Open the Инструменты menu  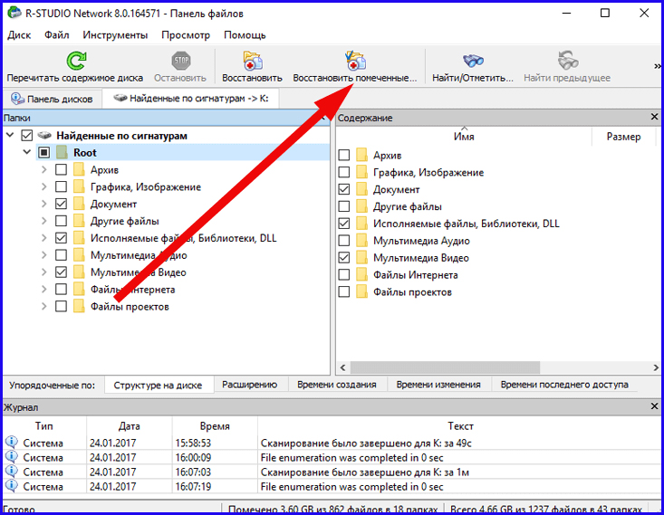pyautogui.click(x=115, y=35)
